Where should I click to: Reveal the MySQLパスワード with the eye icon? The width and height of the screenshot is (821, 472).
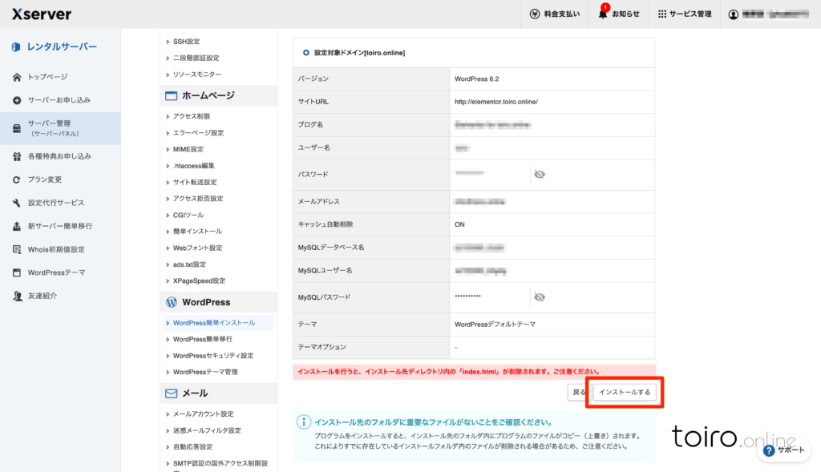tap(540, 297)
